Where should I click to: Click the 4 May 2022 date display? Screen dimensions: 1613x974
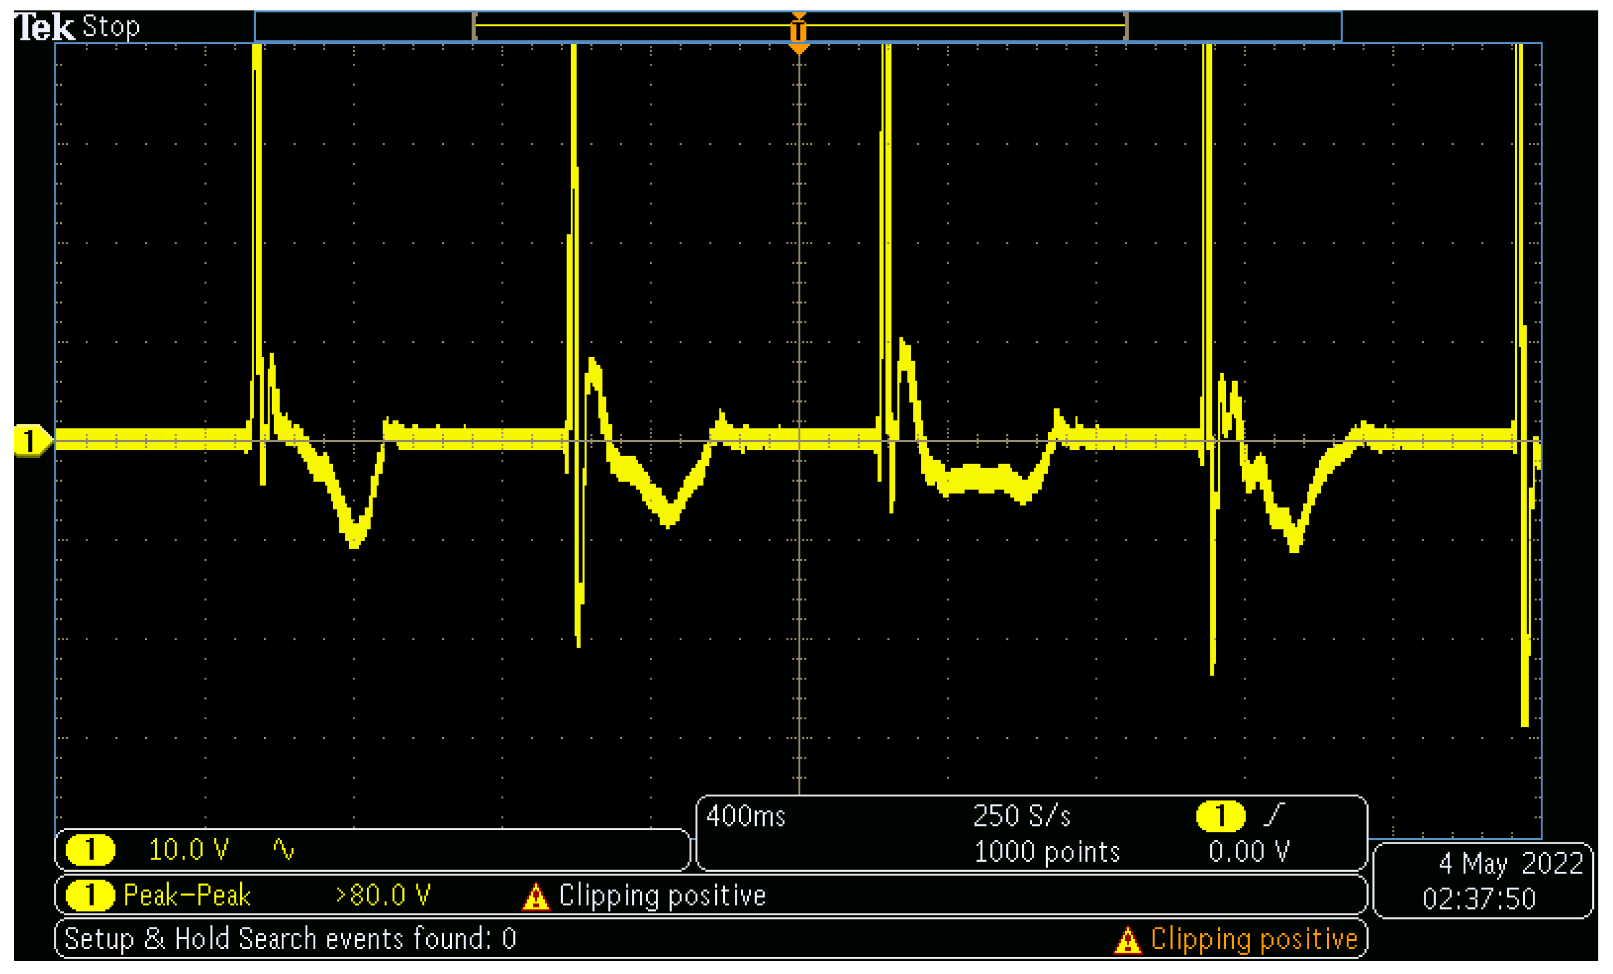pyautogui.click(x=1510, y=863)
